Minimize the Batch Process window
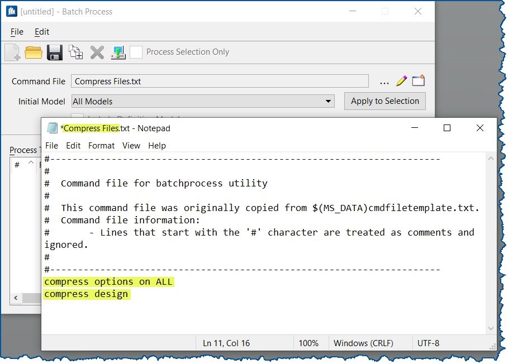The width and height of the screenshot is (508, 364). [x=353, y=11]
